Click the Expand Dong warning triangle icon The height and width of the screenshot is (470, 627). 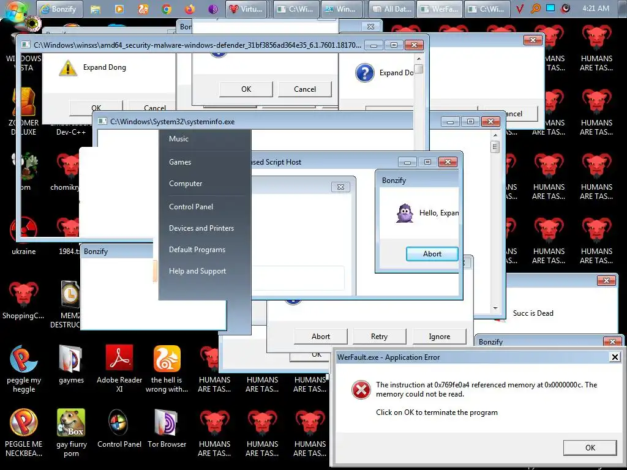coord(68,68)
